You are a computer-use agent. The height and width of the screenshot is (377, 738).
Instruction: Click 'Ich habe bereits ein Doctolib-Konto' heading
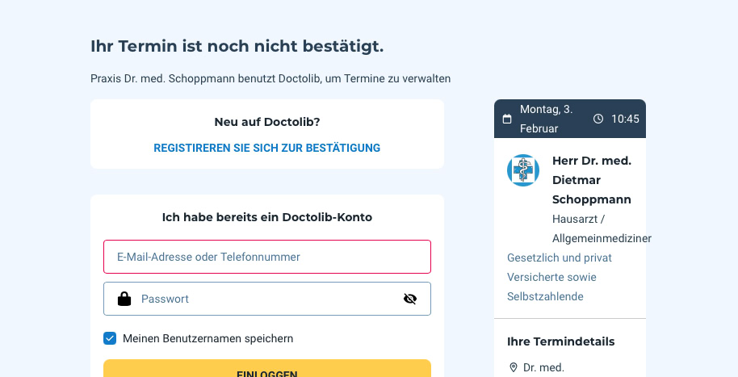[266, 217]
